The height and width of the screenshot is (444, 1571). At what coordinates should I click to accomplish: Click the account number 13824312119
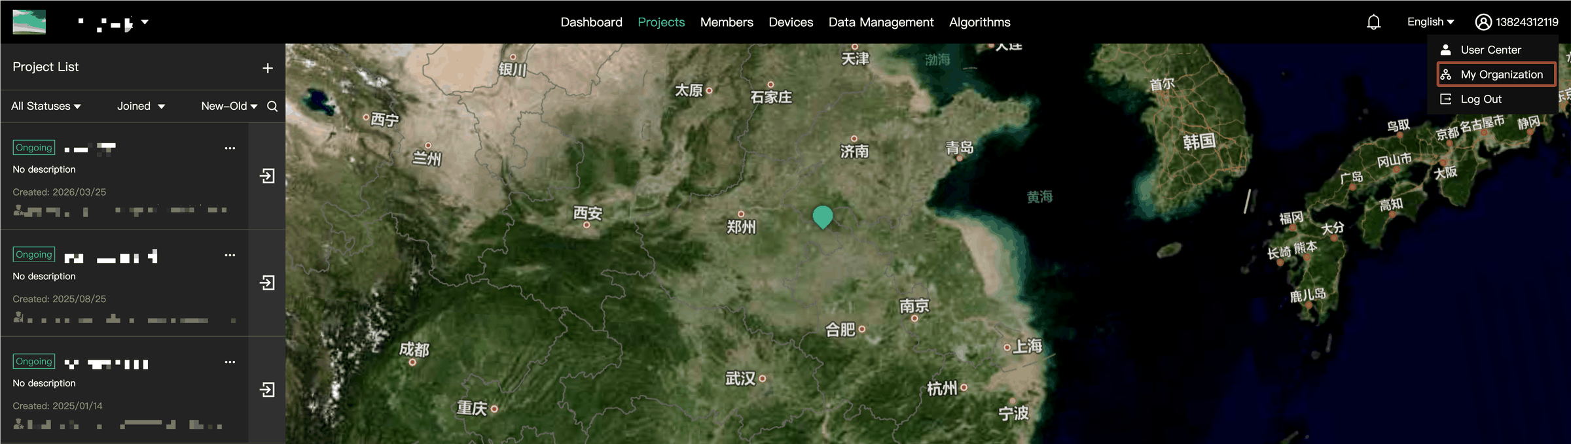[1526, 22]
